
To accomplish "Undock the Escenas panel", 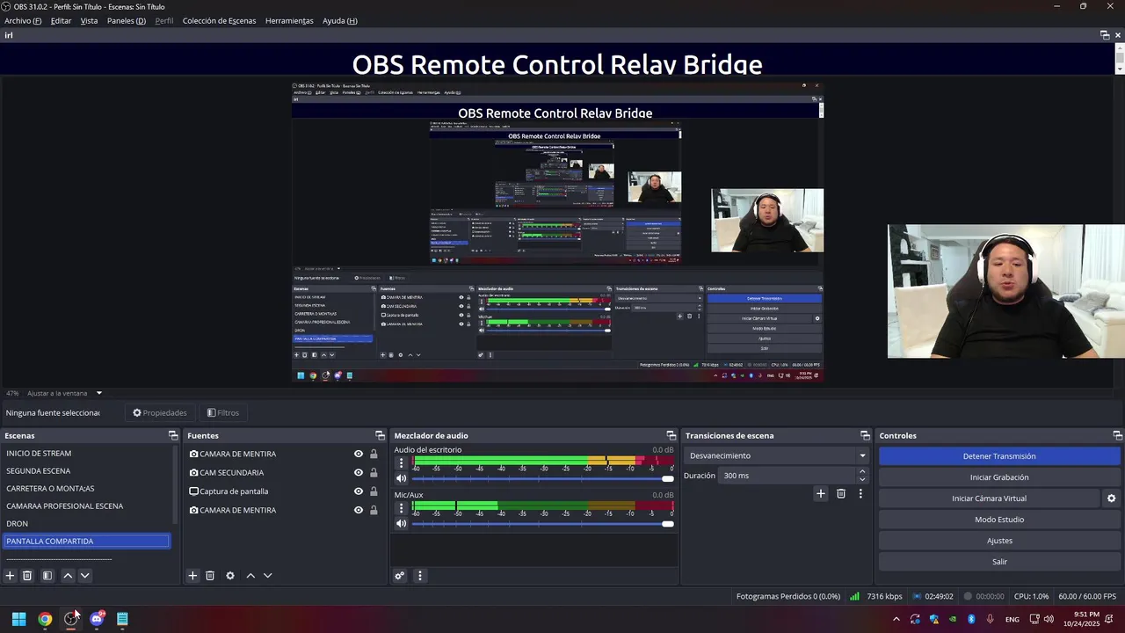I will [173, 435].
